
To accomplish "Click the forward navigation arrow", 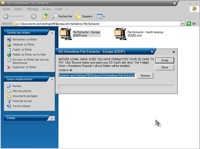I will point(34,16).
